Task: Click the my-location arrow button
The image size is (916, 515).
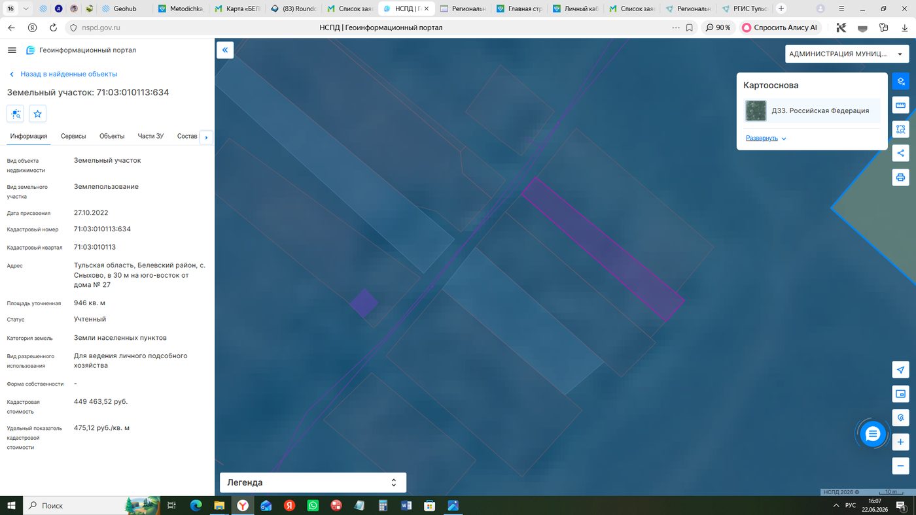Action: [901, 370]
